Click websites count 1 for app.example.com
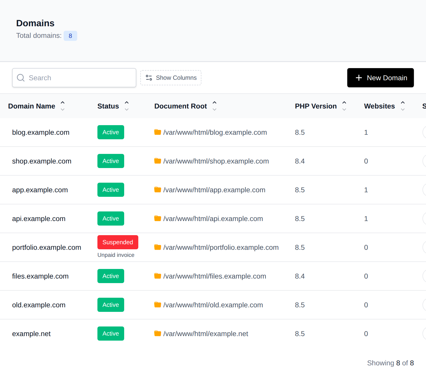The image size is (426, 383). coord(366,190)
